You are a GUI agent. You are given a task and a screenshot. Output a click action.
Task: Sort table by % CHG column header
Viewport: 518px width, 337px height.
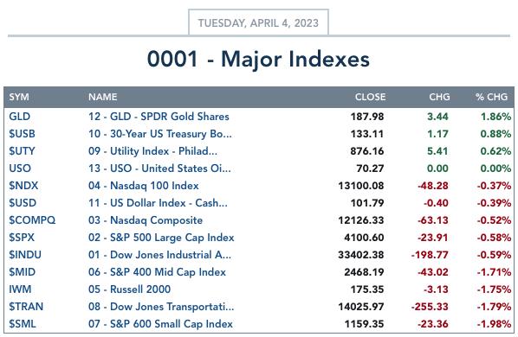coord(491,97)
